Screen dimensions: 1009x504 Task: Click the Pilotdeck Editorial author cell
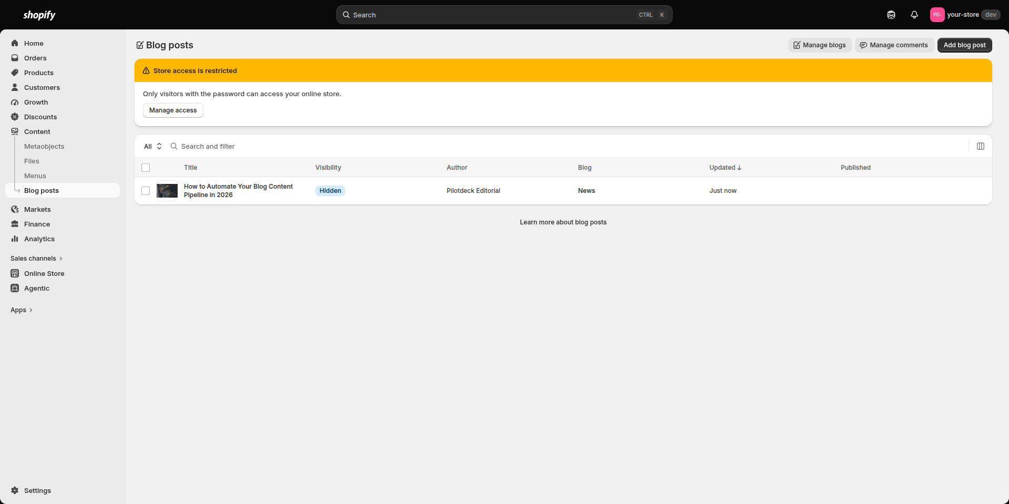click(473, 191)
